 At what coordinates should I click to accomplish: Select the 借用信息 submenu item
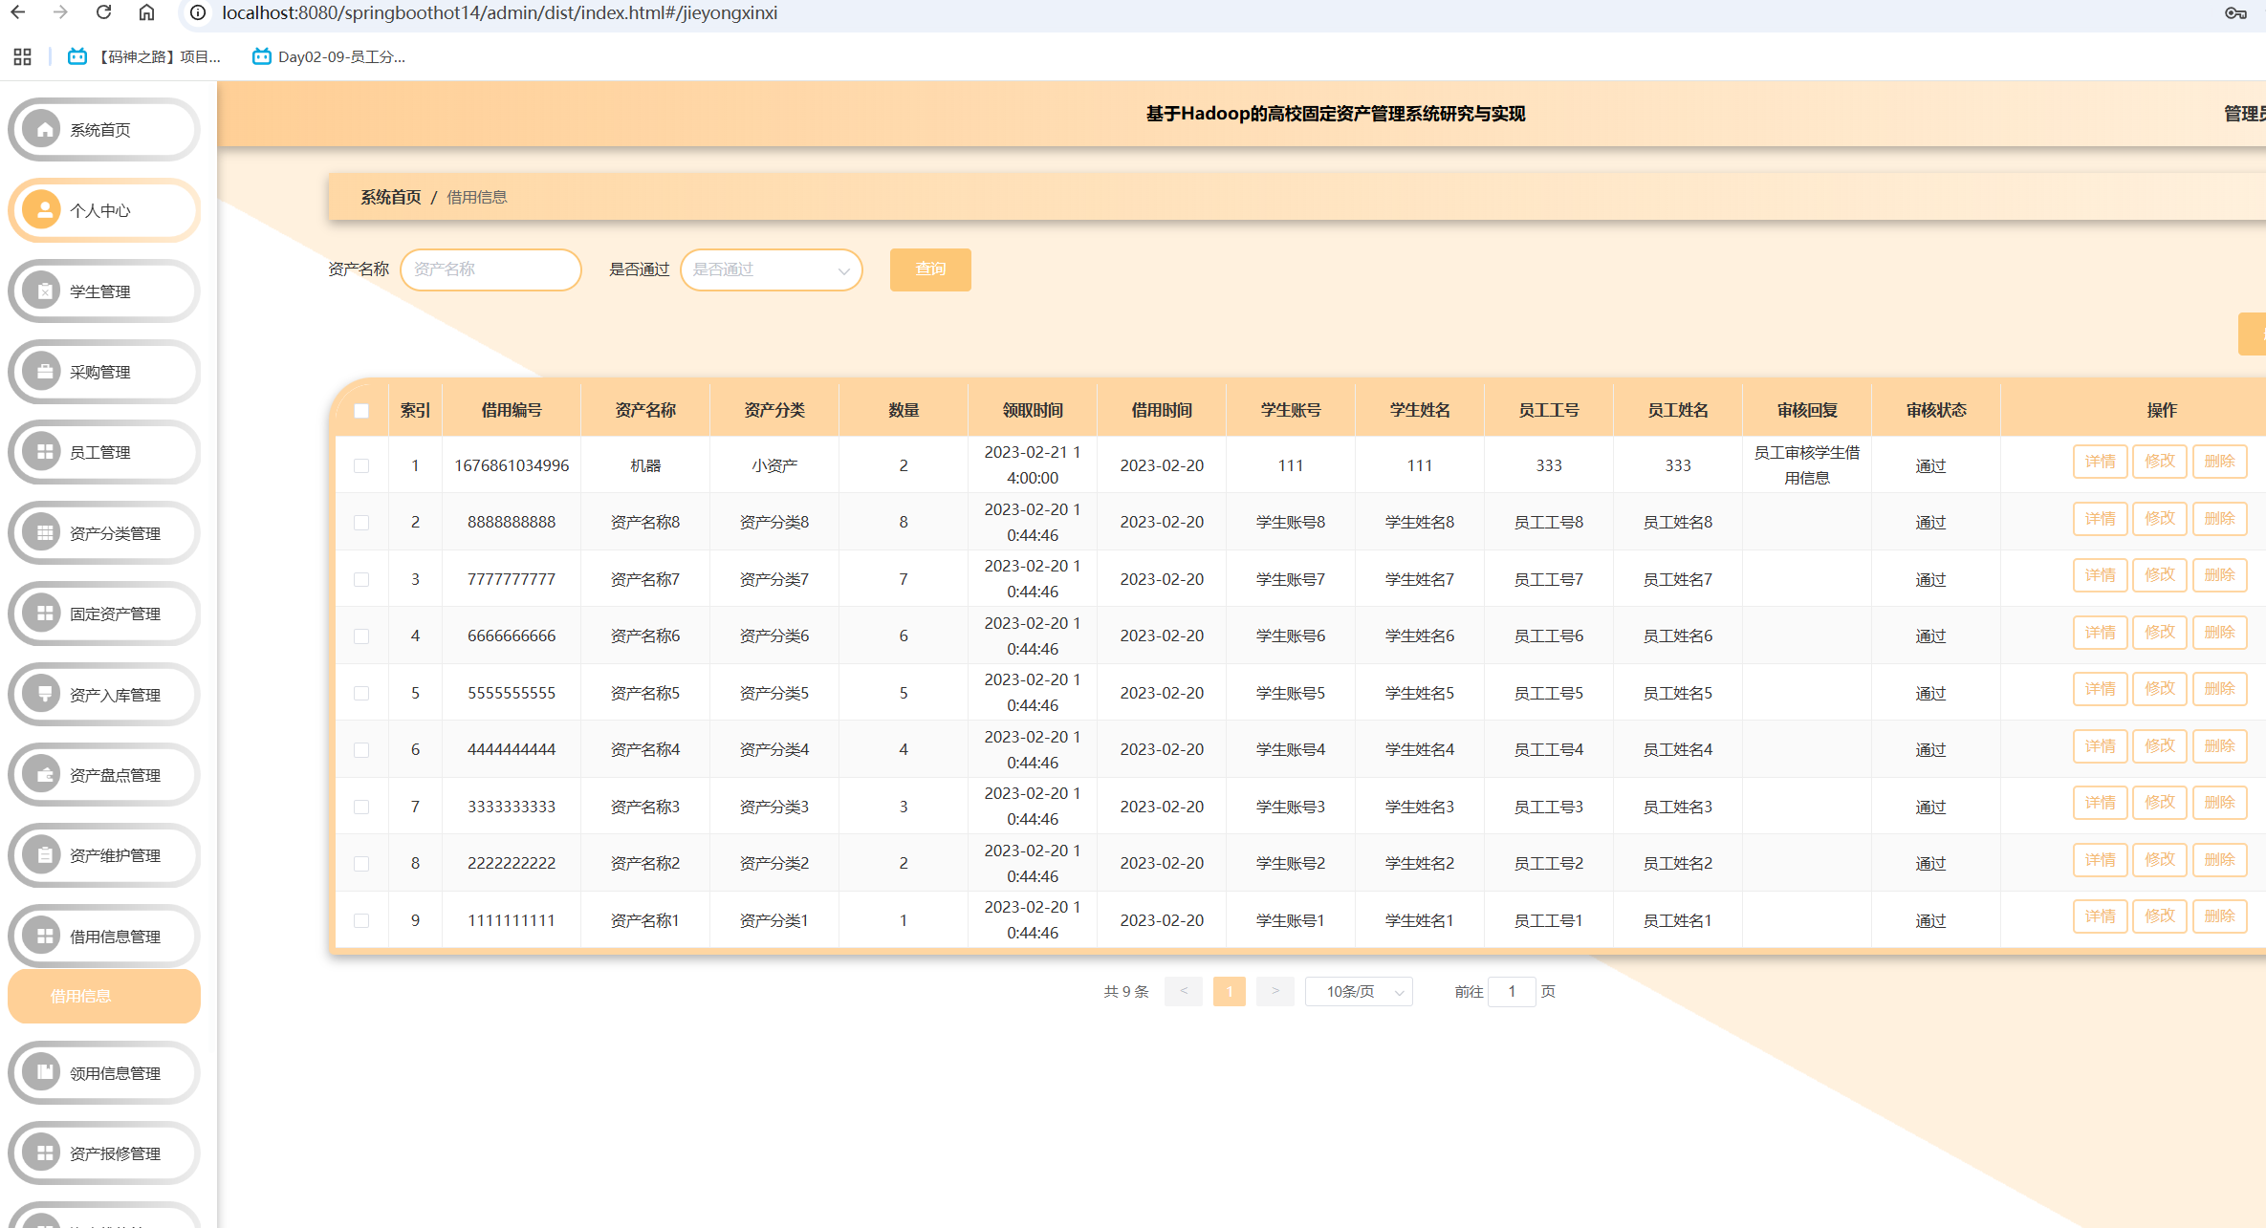click(x=104, y=996)
